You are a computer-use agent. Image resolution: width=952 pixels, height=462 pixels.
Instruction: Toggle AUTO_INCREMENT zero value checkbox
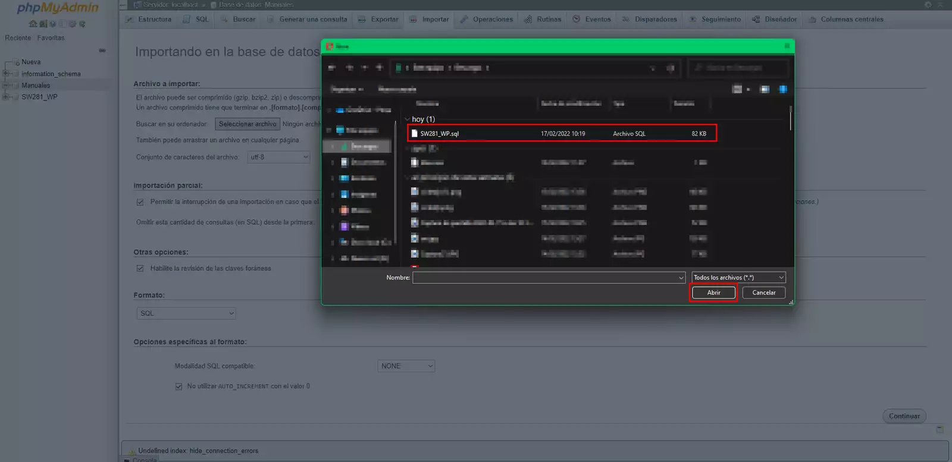[178, 386]
